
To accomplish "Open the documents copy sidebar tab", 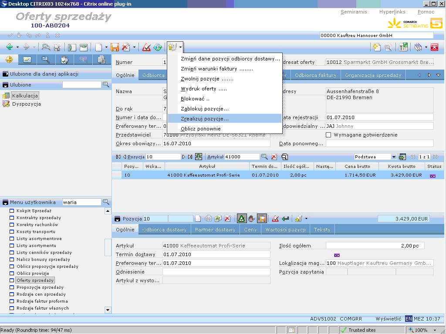I will point(101,60).
